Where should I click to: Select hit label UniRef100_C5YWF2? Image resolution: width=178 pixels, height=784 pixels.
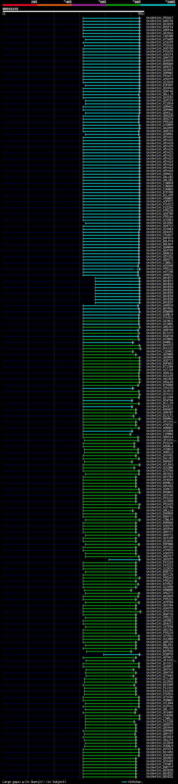160,764
